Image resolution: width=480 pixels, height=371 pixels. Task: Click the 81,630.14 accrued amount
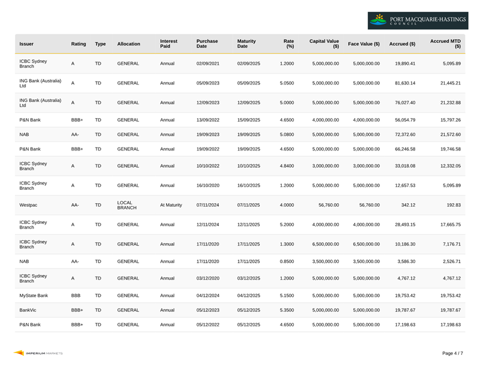[405, 83]
